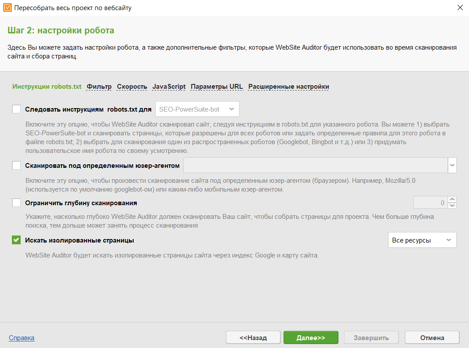
Task: Click the 'Искать изолированные страницы' label
Action: click(x=80, y=240)
